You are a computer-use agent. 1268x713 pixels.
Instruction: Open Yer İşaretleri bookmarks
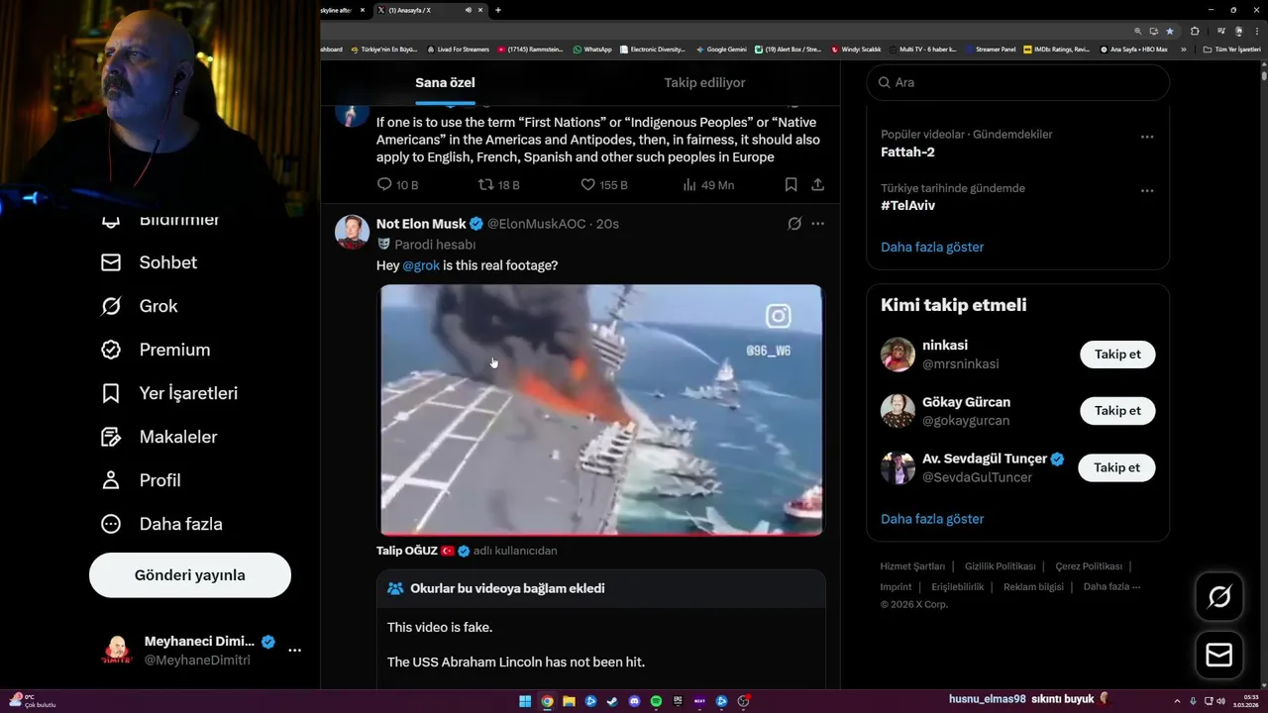click(169, 393)
